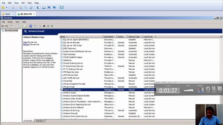
Task: Click the Back arrow in Services toolbar
Action: point(3,26)
